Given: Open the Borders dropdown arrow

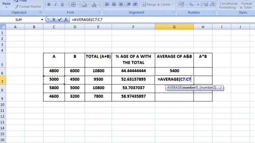Looking at the screenshot, I should 78,4.
